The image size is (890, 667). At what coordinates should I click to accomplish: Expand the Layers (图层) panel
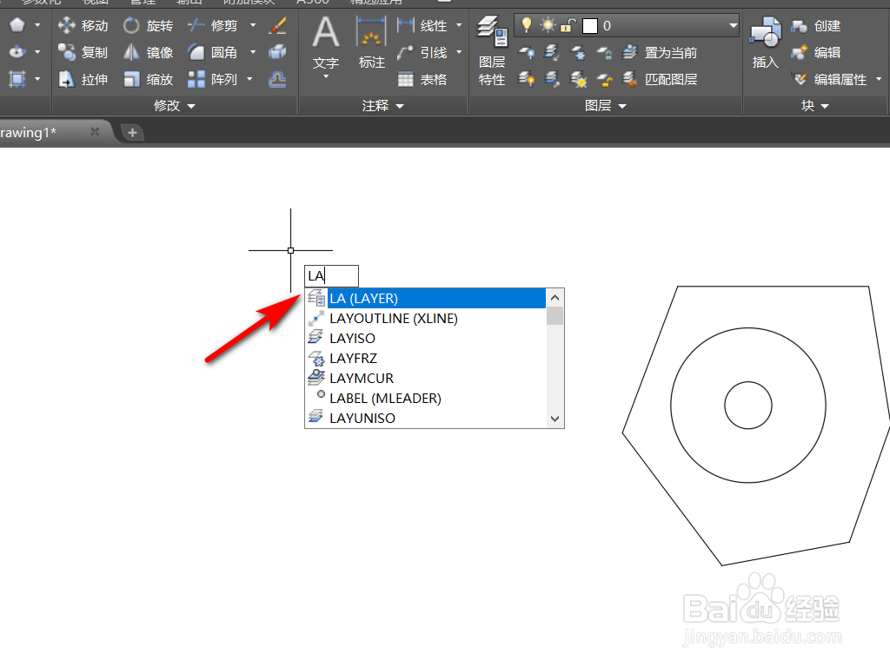pyautogui.click(x=606, y=105)
